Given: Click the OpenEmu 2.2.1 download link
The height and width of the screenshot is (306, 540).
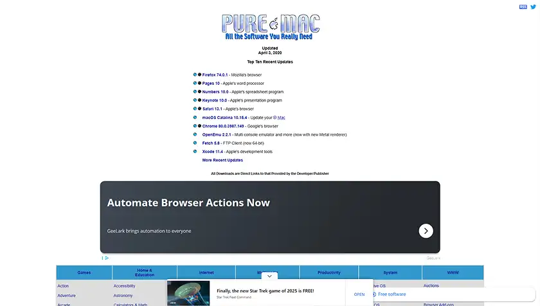Looking at the screenshot, I should tap(217, 135).
